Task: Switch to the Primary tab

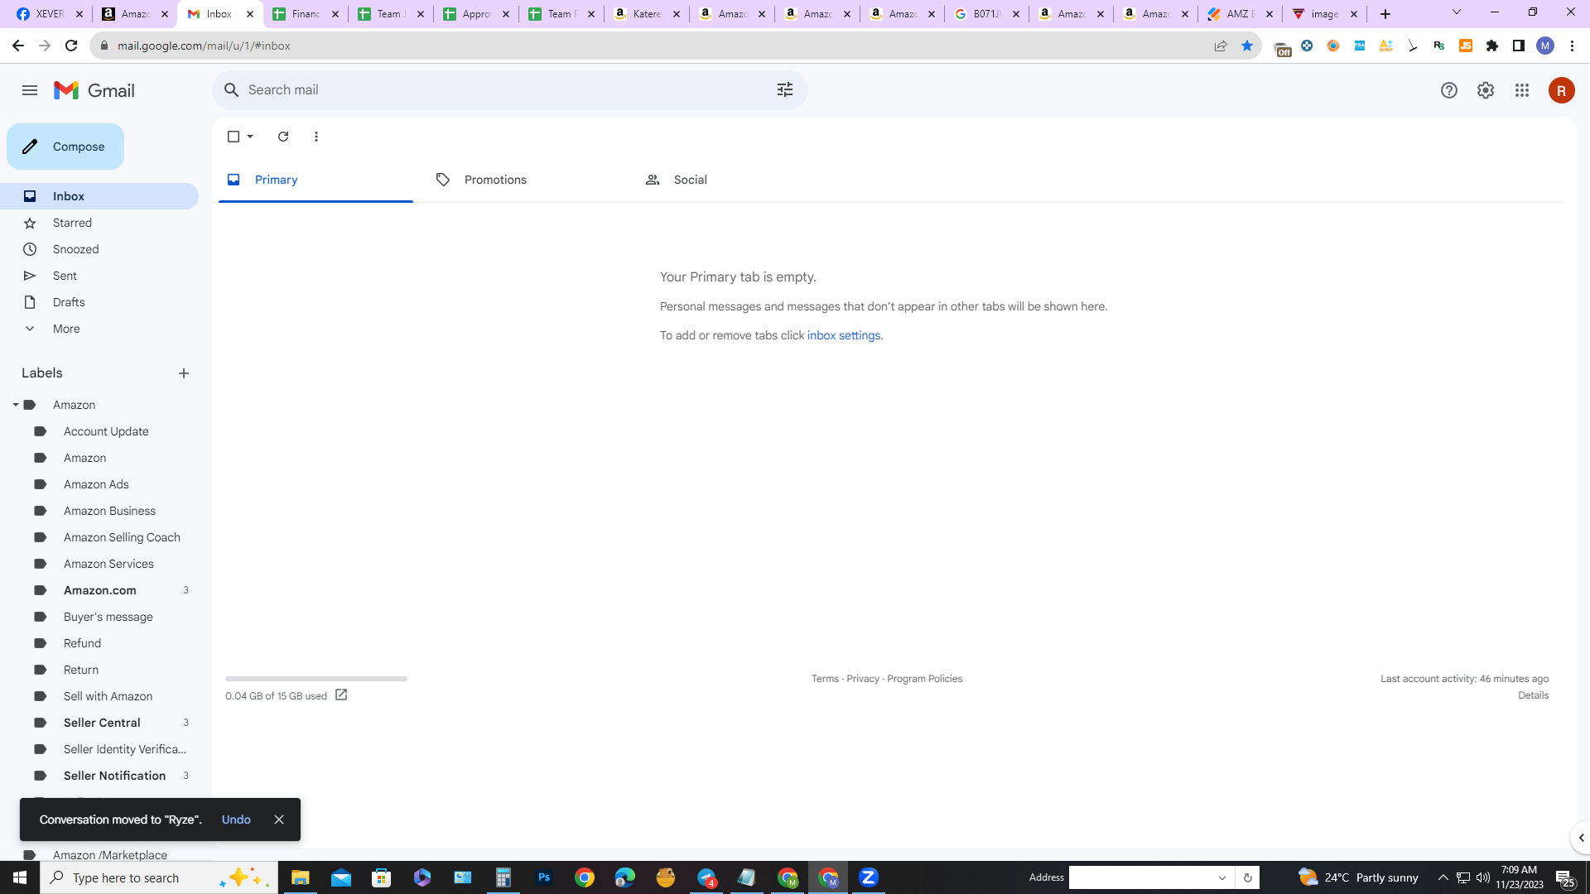Action: coord(316,180)
